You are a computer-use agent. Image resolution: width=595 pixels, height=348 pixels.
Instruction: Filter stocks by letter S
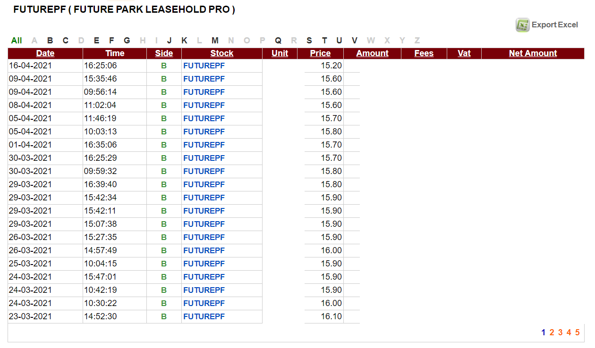click(x=309, y=41)
